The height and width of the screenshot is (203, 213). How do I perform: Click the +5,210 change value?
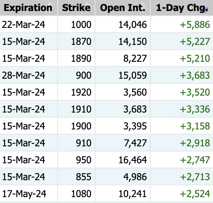pyautogui.click(x=195, y=58)
